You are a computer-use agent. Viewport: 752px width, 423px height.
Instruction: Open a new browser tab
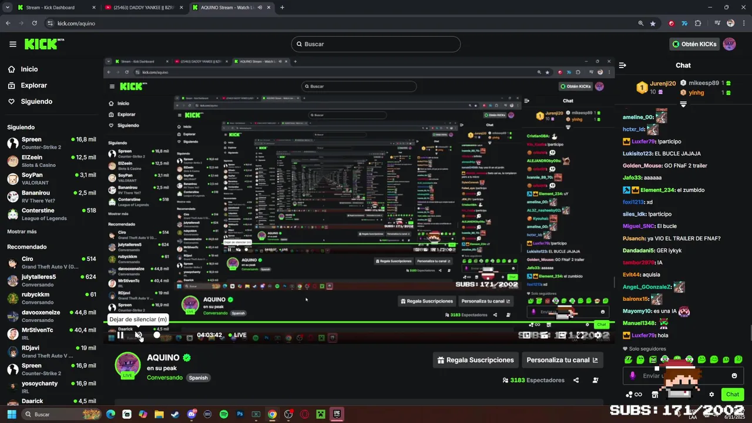coord(282,8)
